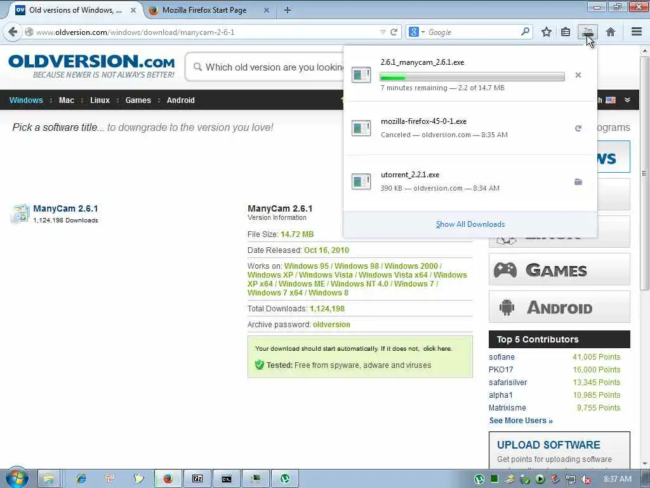Open contributor sofiane's profile
The image size is (650, 488).
(501, 357)
